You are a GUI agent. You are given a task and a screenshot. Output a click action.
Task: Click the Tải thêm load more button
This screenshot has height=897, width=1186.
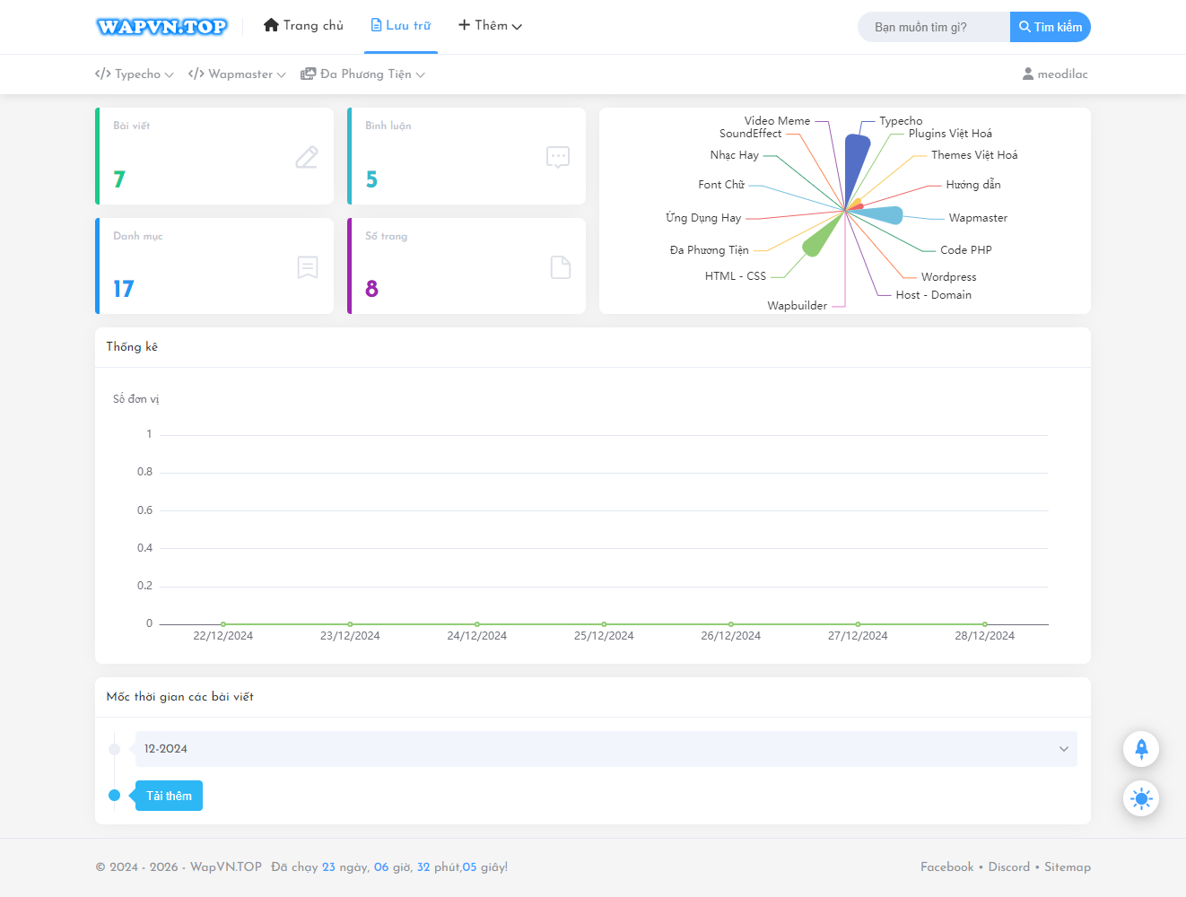click(169, 796)
